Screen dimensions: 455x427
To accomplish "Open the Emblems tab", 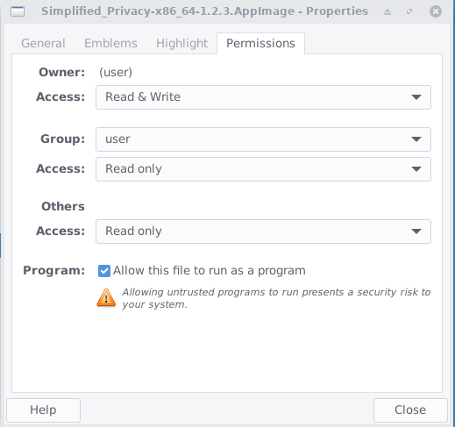I will 110,43.
